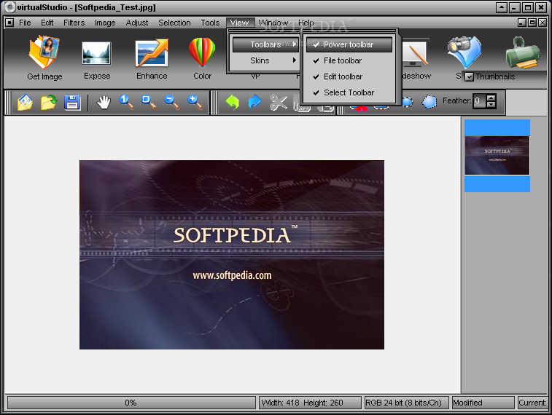Click the Softpedia image on canvas

pos(232,255)
